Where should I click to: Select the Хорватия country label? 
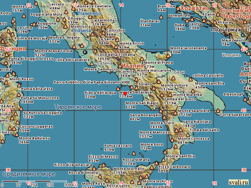pyautogui.click(x=195, y=8)
